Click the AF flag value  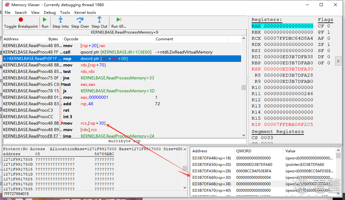point(328,38)
